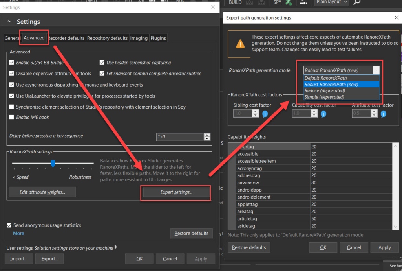
Task: Toggle Enable 32/64 Bit Bridge checkbox
Action: 11,63
